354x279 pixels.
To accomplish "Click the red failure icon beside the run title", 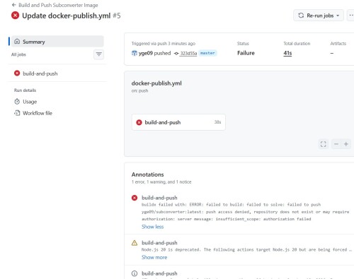I will click(16, 16).
